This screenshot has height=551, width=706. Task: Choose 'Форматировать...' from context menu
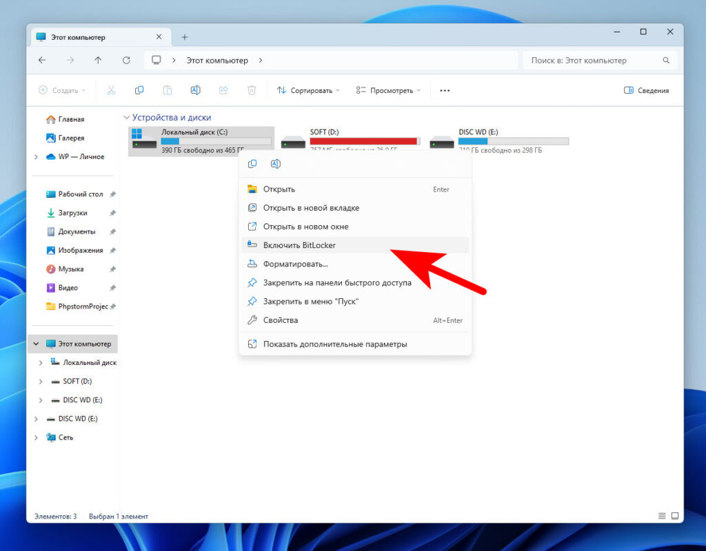[355, 264]
